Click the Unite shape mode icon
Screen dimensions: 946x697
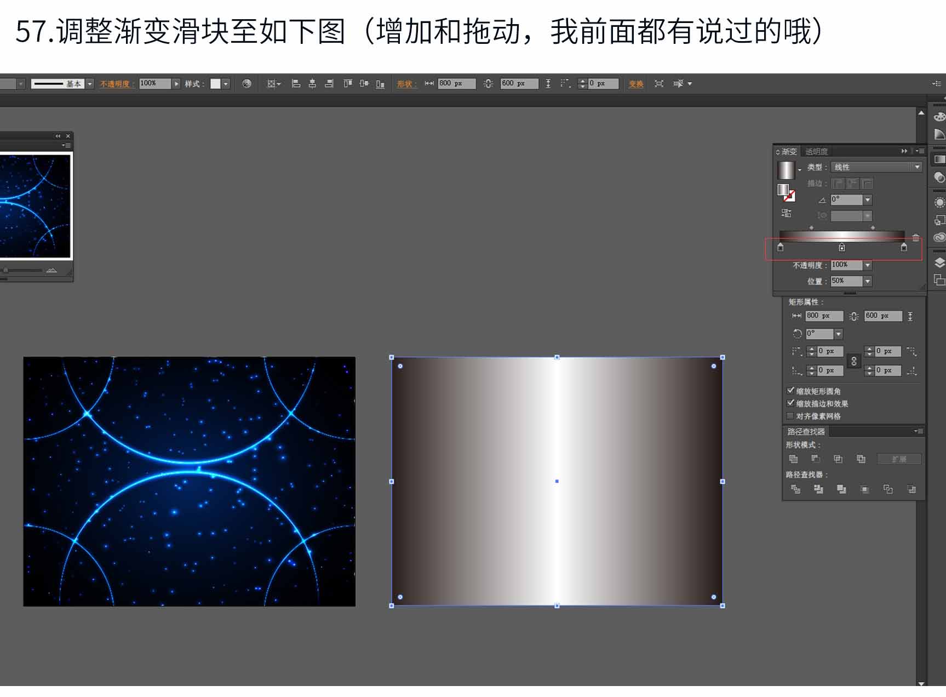[x=793, y=459]
